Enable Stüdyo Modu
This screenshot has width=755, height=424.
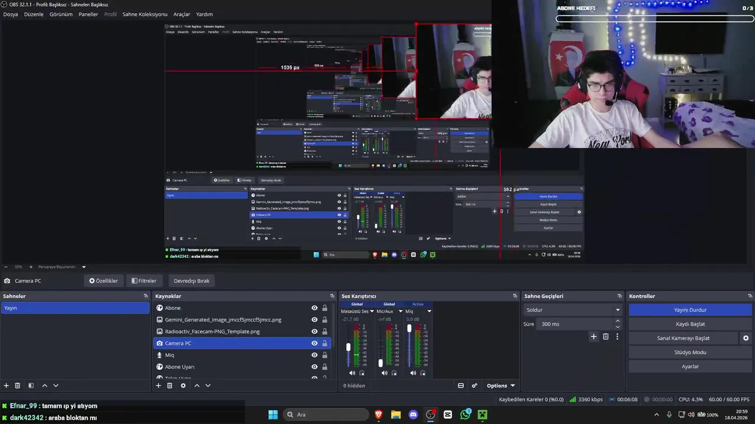pos(690,352)
